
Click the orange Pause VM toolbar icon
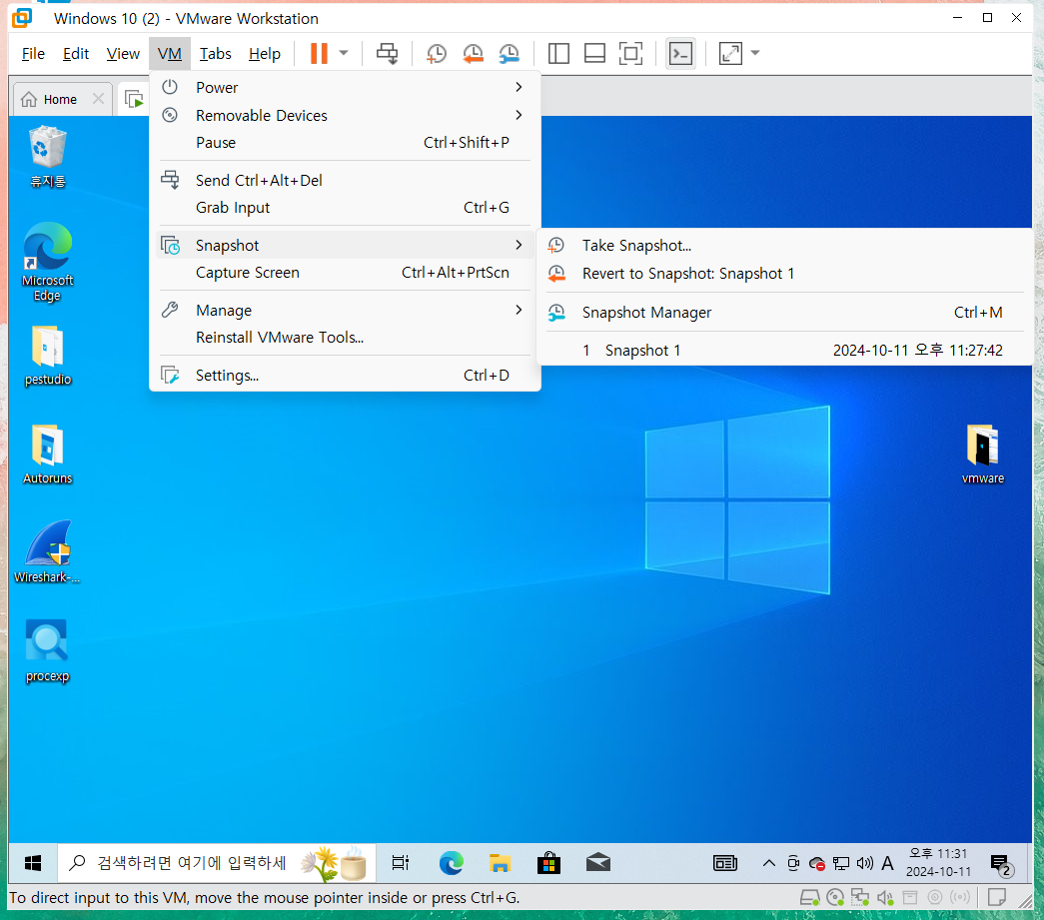(319, 53)
